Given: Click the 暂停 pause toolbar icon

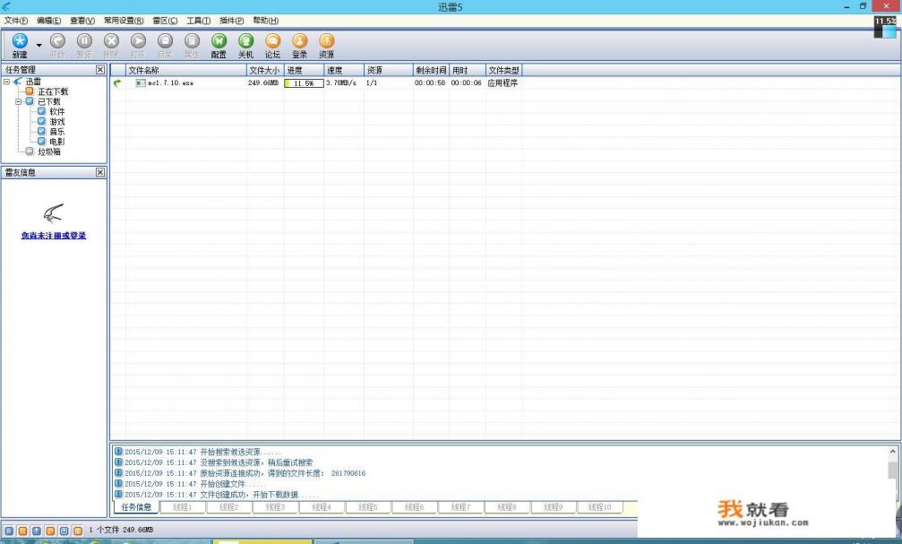Looking at the screenshot, I should [84, 41].
